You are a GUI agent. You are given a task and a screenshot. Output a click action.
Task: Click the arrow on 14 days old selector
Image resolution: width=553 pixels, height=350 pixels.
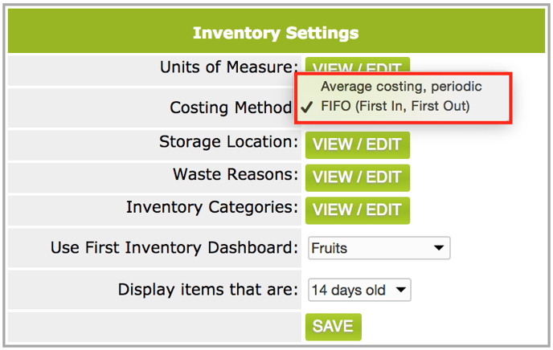pyautogui.click(x=400, y=290)
